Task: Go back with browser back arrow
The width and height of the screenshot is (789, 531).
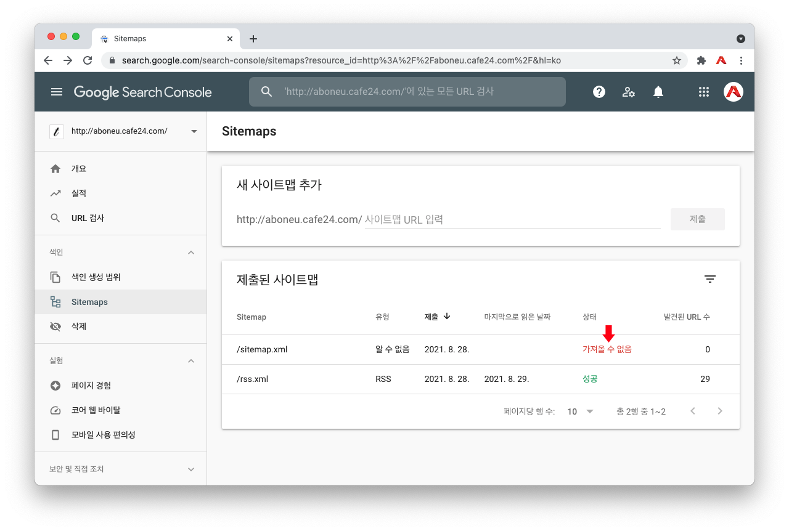Action: pos(48,60)
